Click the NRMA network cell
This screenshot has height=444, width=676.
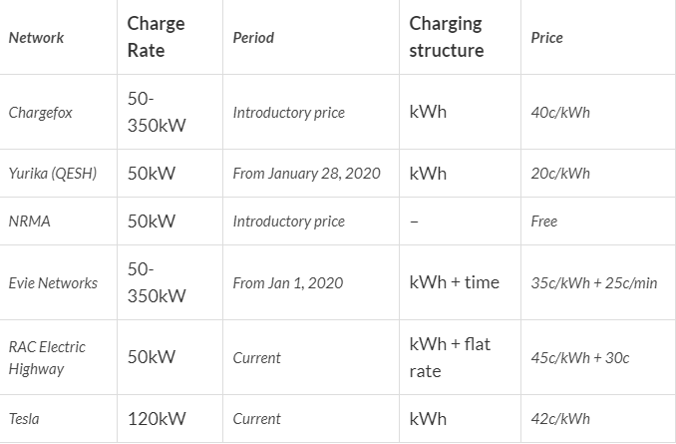29,222
